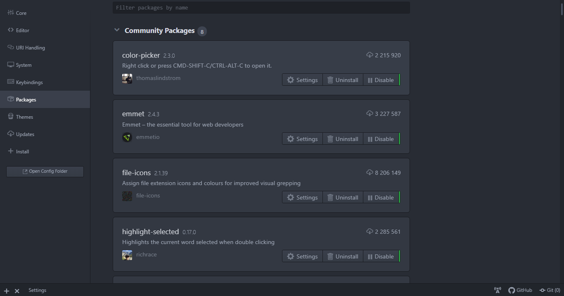Click color-picker download count icon
The width and height of the screenshot is (564, 296).
pos(370,55)
